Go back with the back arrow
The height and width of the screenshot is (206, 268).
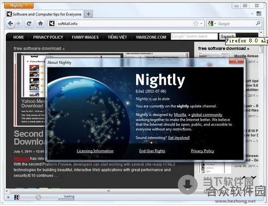coord(11,24)
